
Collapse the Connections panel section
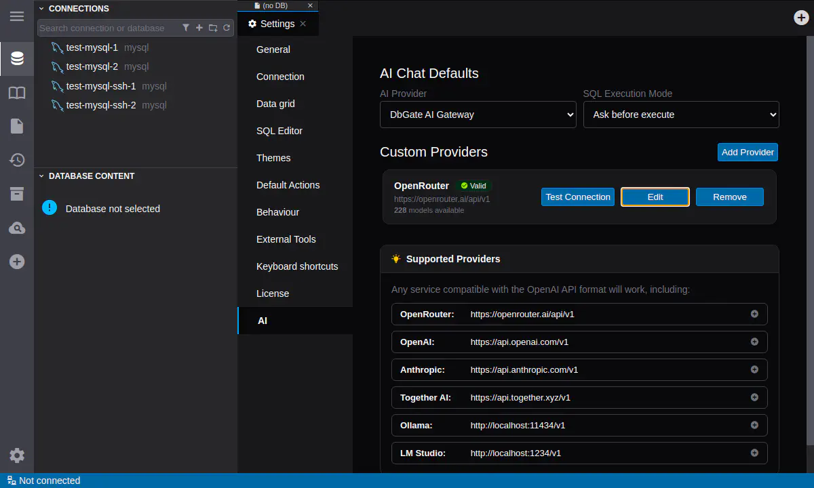pos(41,9)
